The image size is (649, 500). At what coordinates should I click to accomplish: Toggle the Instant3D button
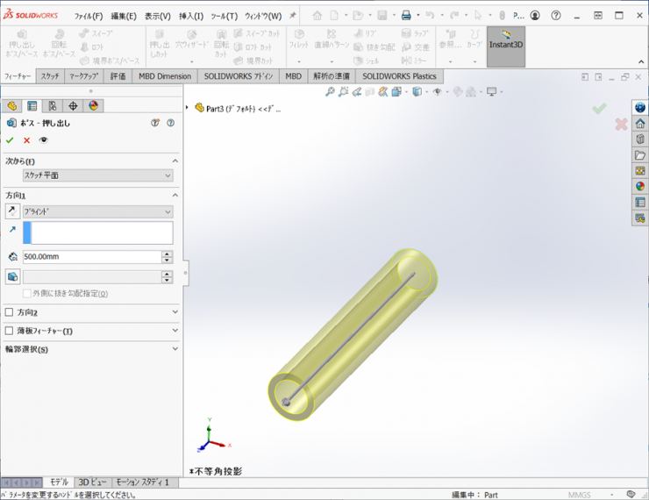pos(506,46)
